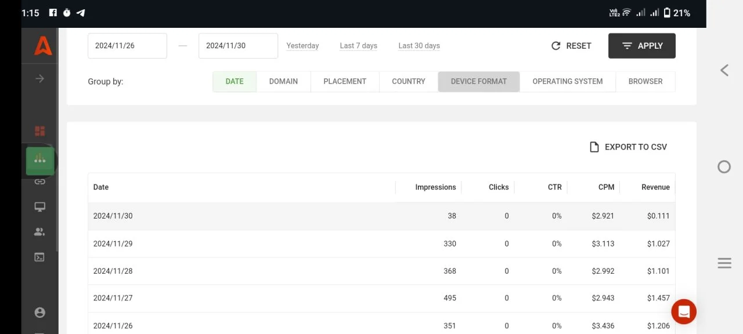Screen dimensions: 743x334
Task: Open the live chat support bubble
Action: [x=684, y=312]
